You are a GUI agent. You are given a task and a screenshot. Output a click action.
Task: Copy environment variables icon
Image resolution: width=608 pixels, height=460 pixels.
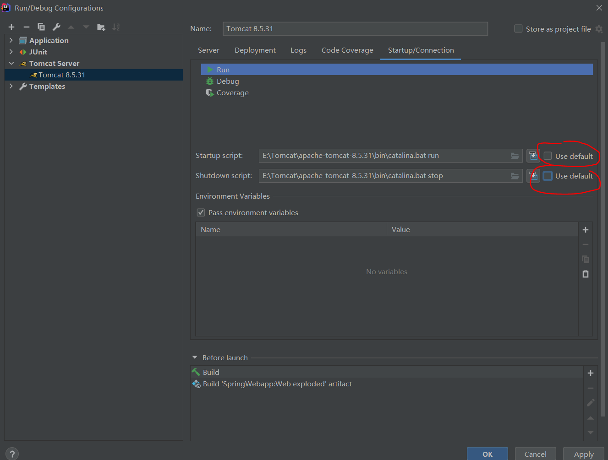(586, 259)
